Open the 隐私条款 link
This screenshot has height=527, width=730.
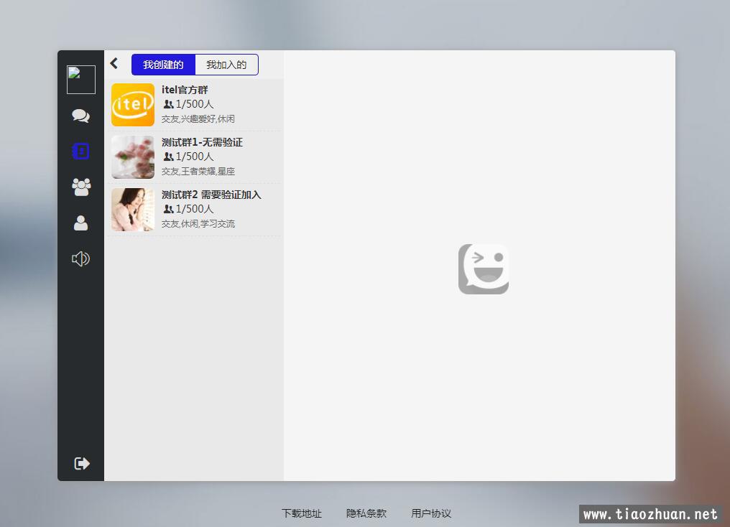coord(366,513)
